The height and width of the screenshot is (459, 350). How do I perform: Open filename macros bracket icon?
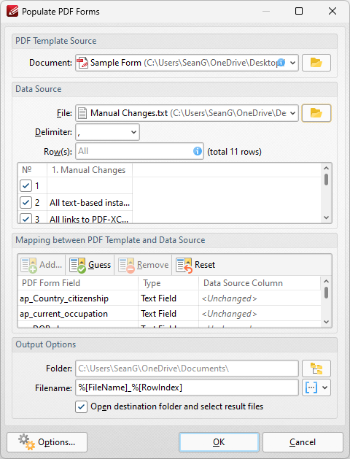pos(311,387)
